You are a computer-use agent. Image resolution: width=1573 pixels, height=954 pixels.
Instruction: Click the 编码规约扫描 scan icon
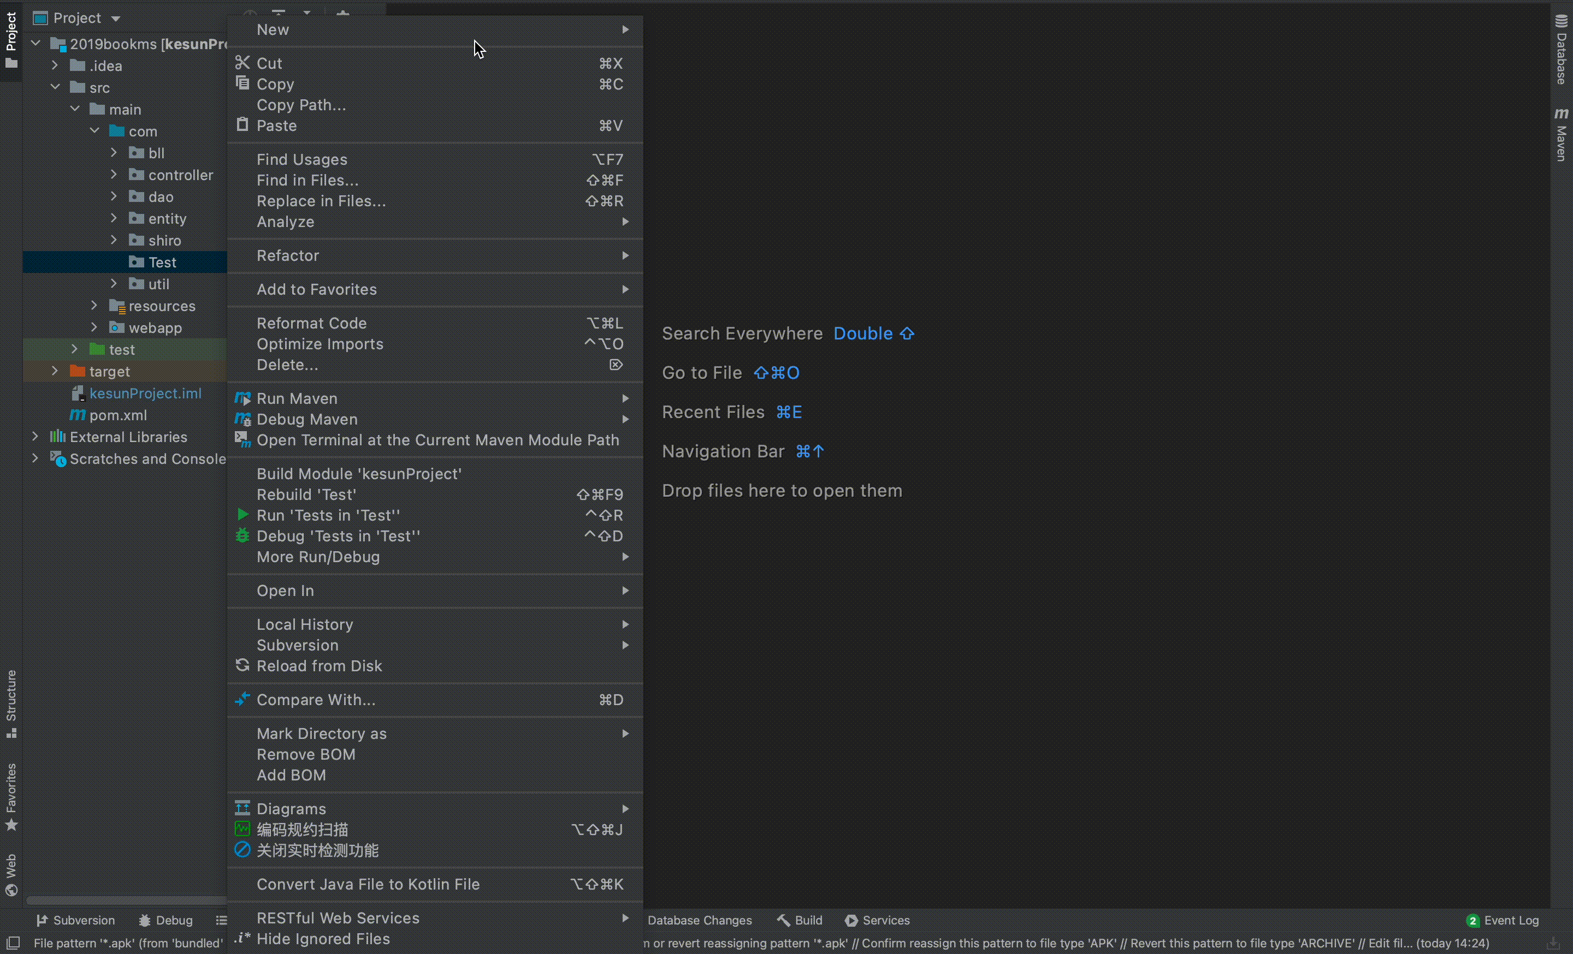pos(243,828)
